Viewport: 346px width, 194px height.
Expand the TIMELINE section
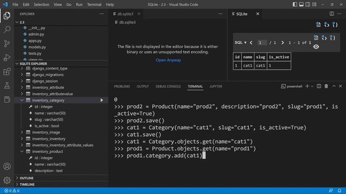pyautogui.click(x=17, y=184)
